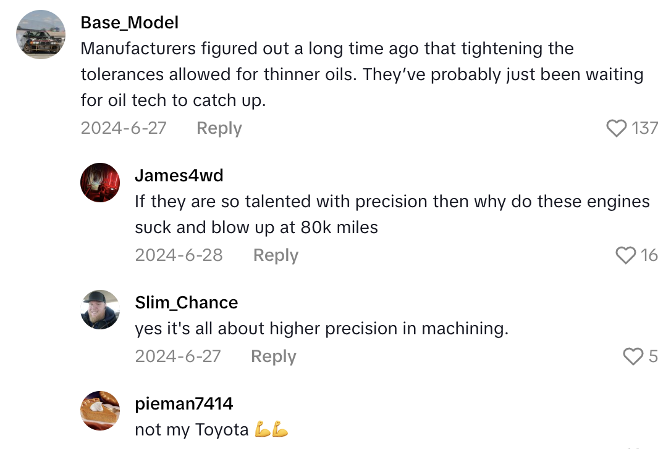Reply to Base_Model's comment
Screen dimensions: 671x449
coord(219,128)
